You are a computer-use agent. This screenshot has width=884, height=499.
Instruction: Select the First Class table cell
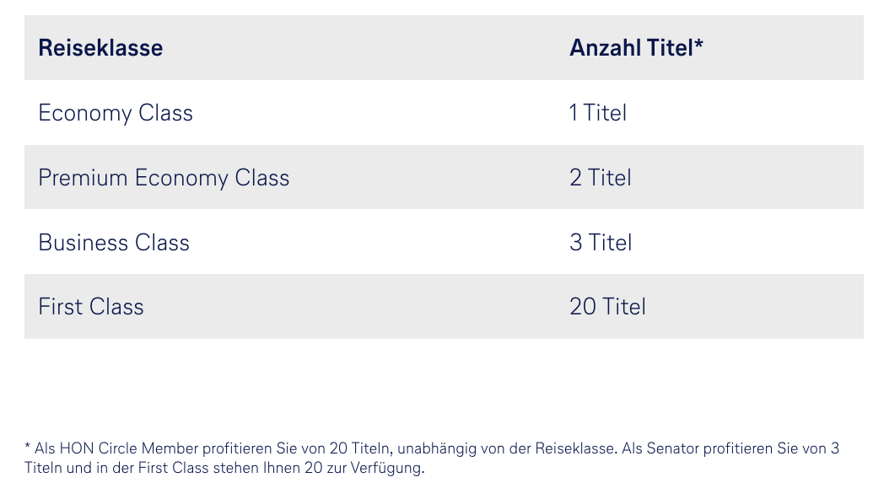click(91, 307)
